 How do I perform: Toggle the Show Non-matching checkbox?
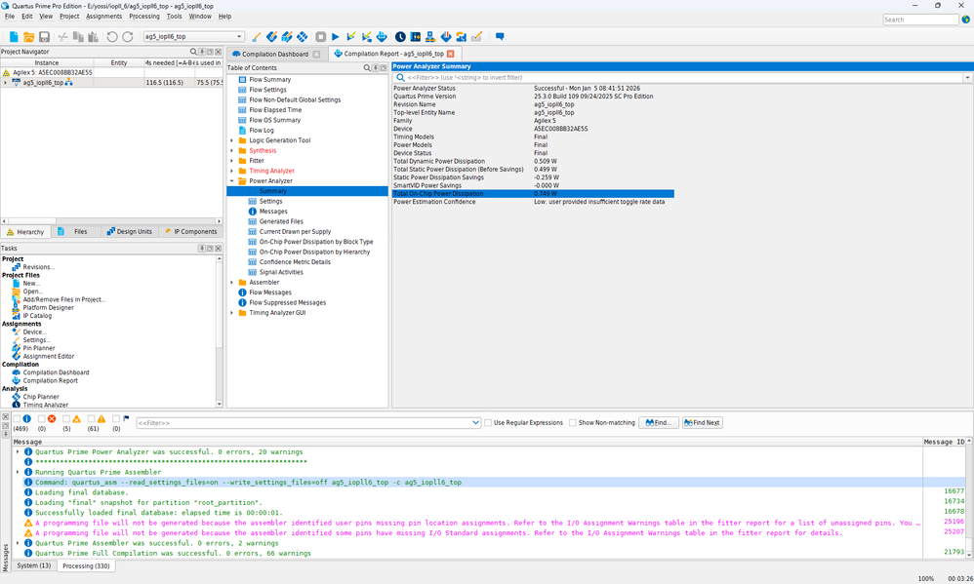[573, 422]
